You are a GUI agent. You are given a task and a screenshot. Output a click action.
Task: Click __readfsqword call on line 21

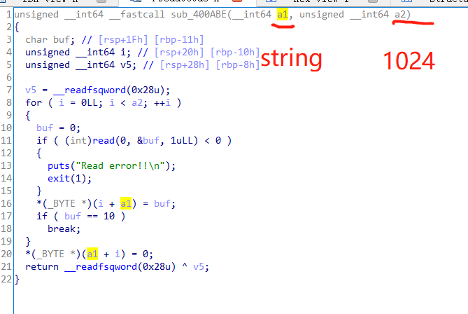pos(101,267)
